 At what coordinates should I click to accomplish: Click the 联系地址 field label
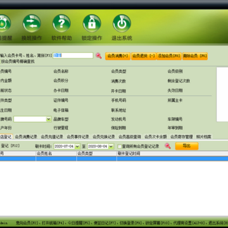(x=118, y=110)
